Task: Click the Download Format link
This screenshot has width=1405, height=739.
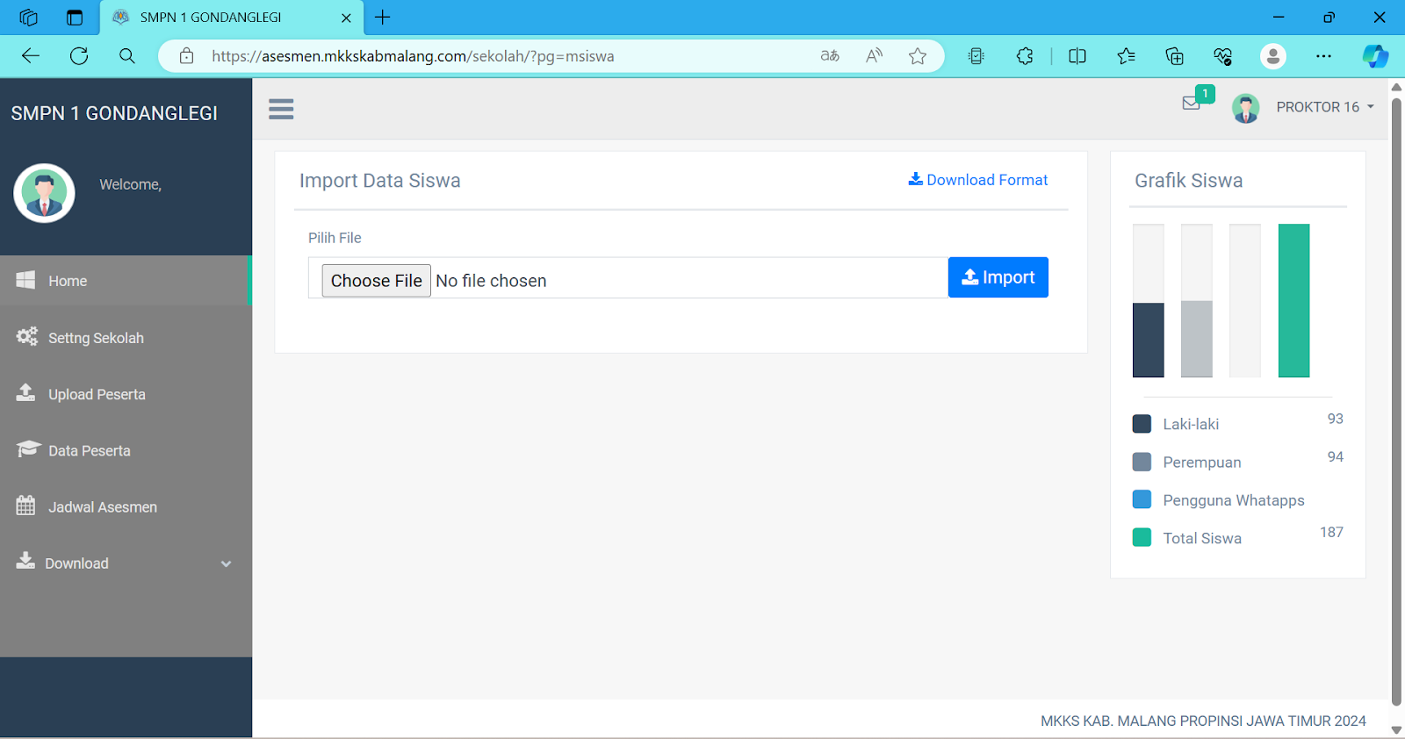Action: 978,180
